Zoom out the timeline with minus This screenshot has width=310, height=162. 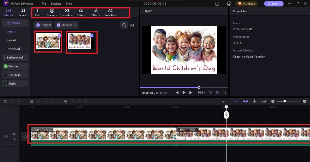click(273, 102)
